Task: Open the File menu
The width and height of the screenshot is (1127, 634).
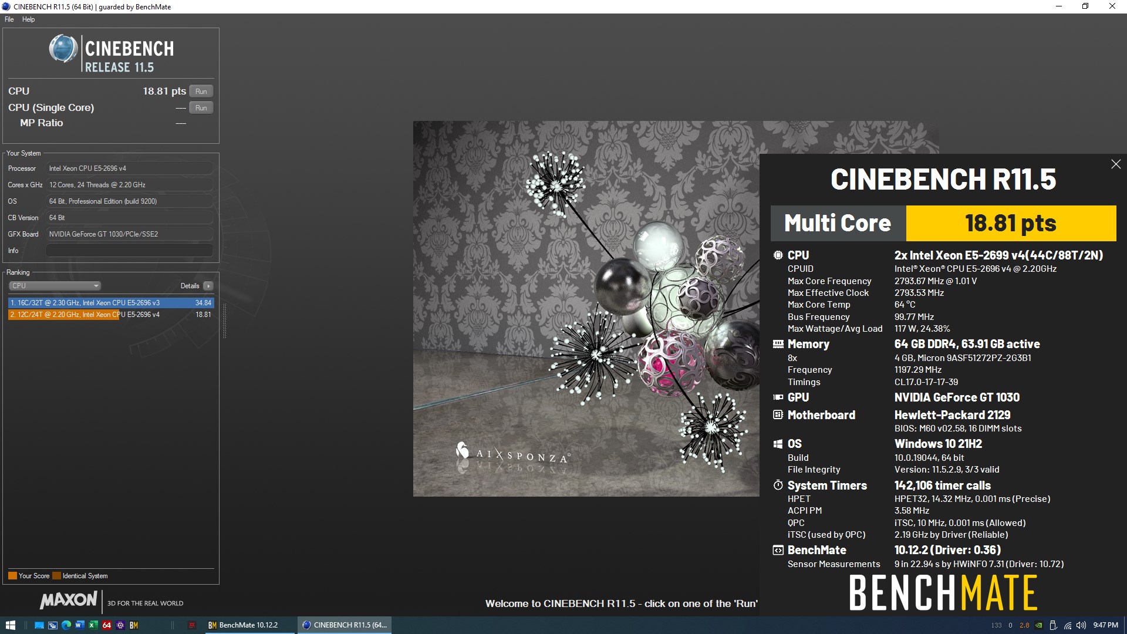Action: (x=9, y=19)
